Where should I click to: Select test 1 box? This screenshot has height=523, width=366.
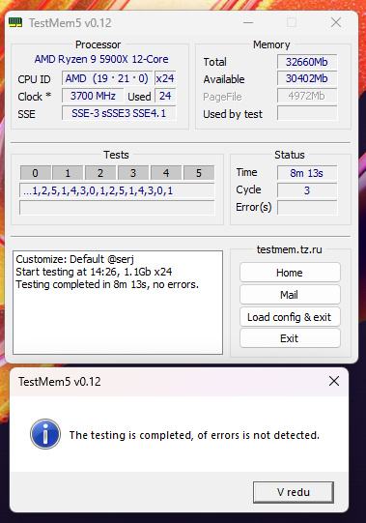tap(68, 173)
